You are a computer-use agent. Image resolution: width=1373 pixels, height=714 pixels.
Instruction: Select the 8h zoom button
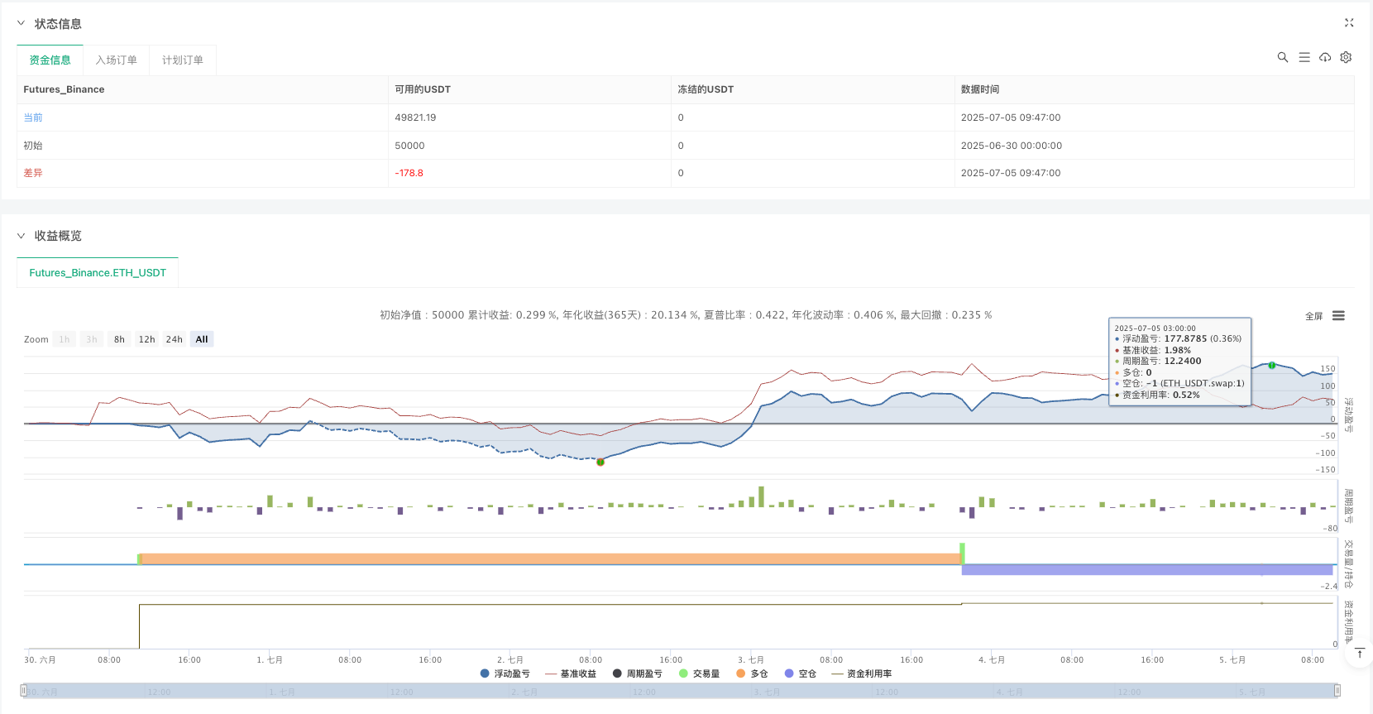[119, 339]
